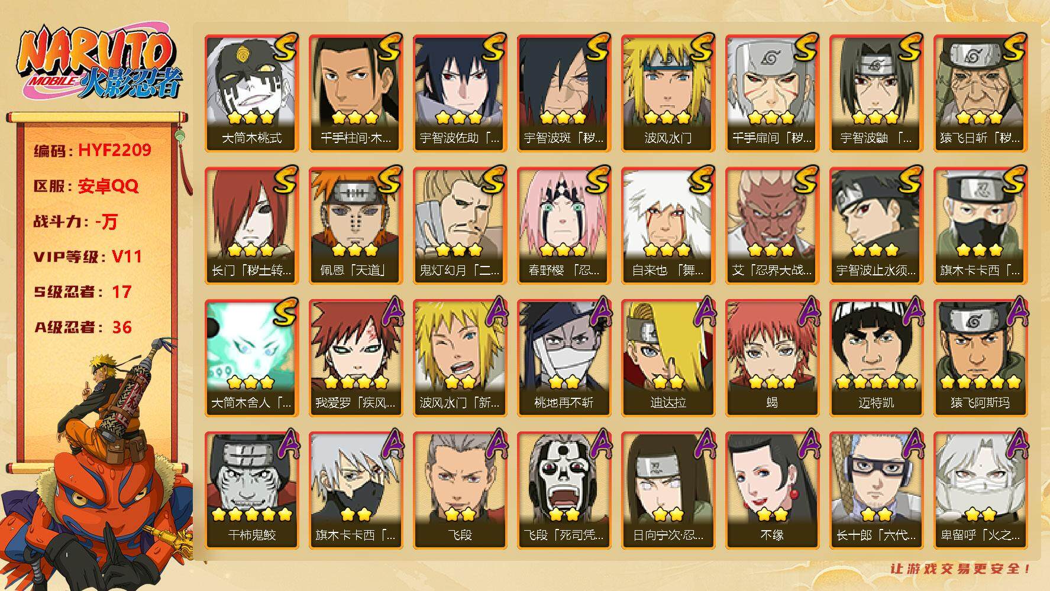
Task: Select the 大筒木桃式 ninja card
Action: (252, 93)
